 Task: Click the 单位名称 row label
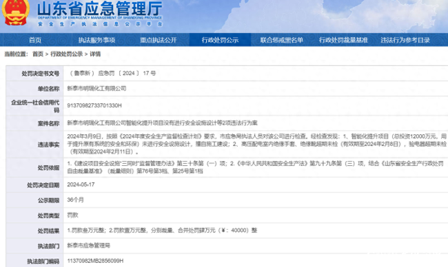[48, 89]
